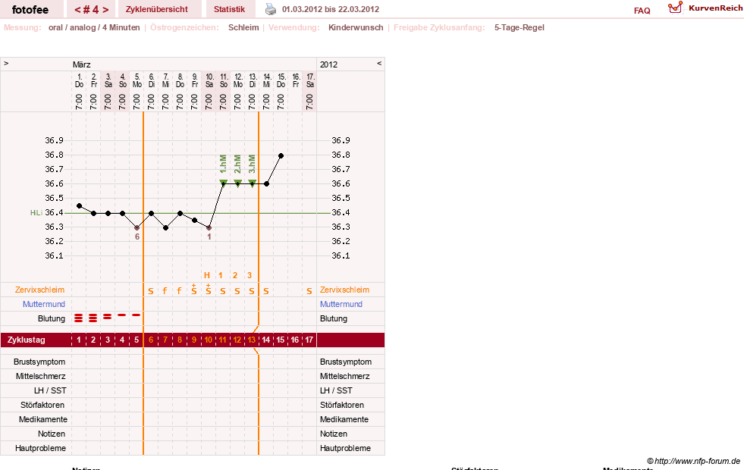This screenshot has width=744, height=470.
Task: Click the S+ mucus symbol on day 10
Action: [209, 290]
